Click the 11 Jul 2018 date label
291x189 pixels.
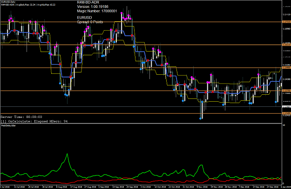pyautogui.click(x=19, y=187)
